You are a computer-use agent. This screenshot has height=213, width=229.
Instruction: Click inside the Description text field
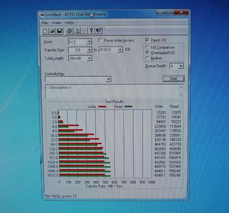(112, 91)
